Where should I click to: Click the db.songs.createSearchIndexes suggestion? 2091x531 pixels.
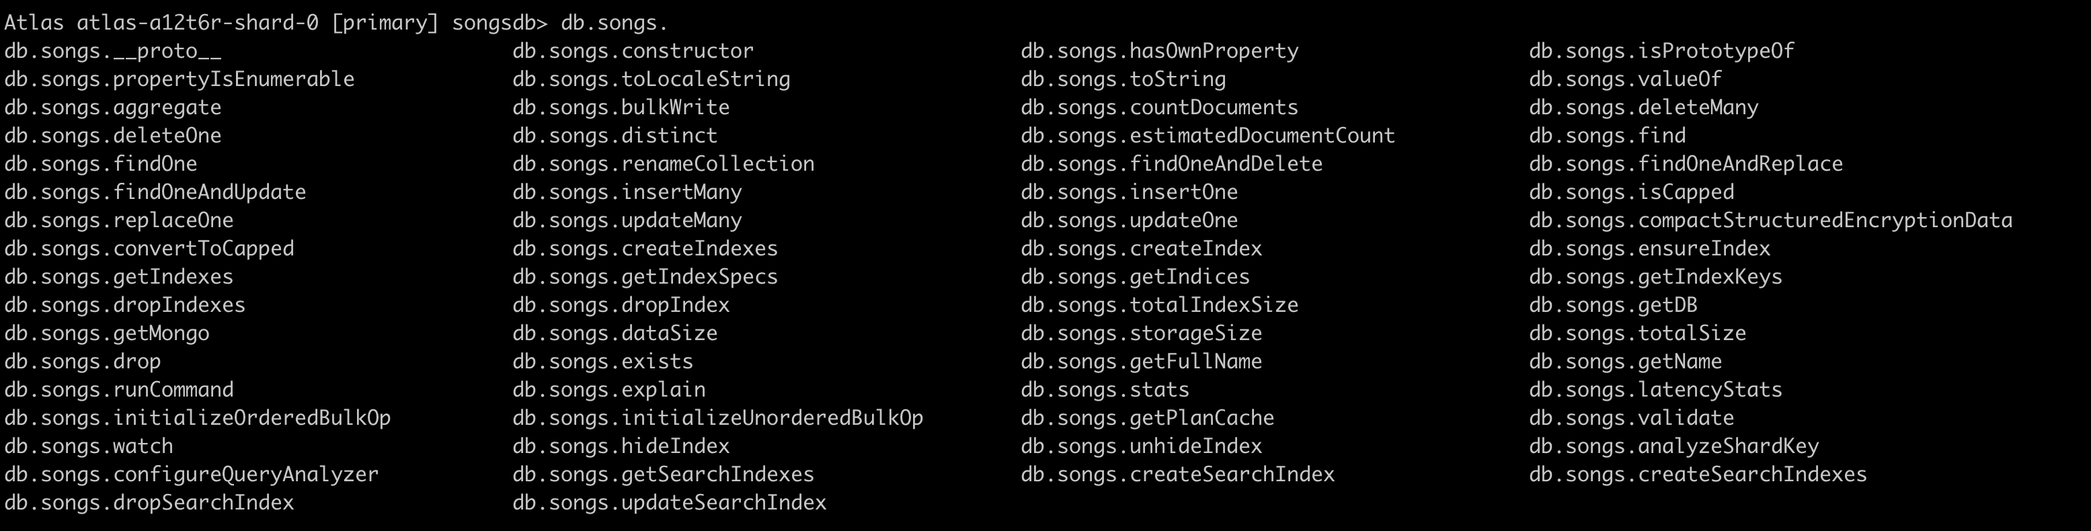1698,475
